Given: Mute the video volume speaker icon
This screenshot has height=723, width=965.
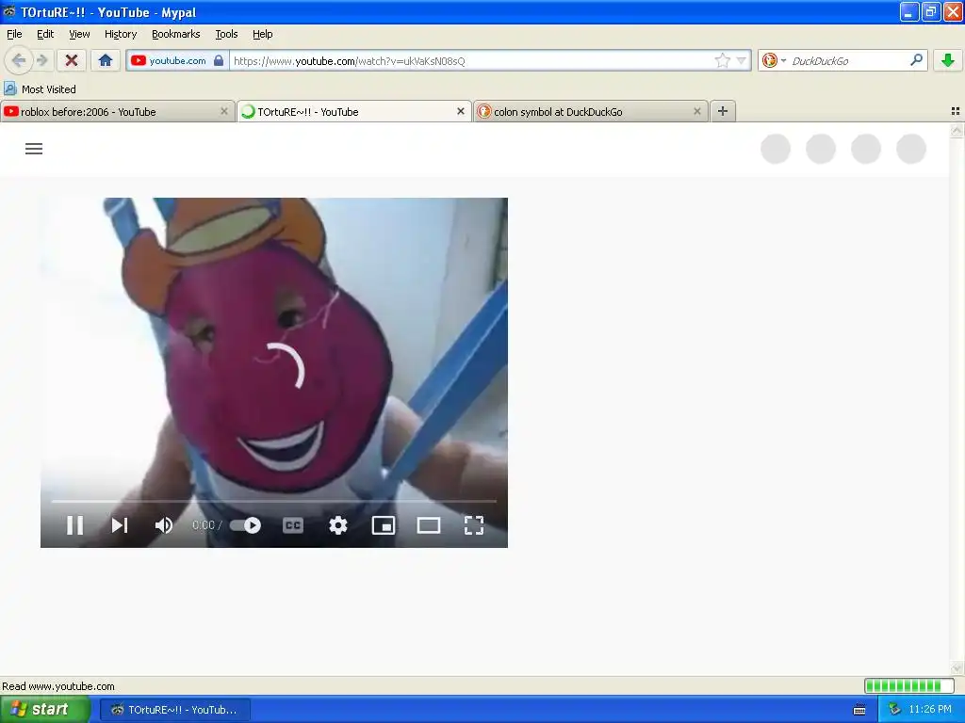Looking at the screenshot, I should coord(164,525).
